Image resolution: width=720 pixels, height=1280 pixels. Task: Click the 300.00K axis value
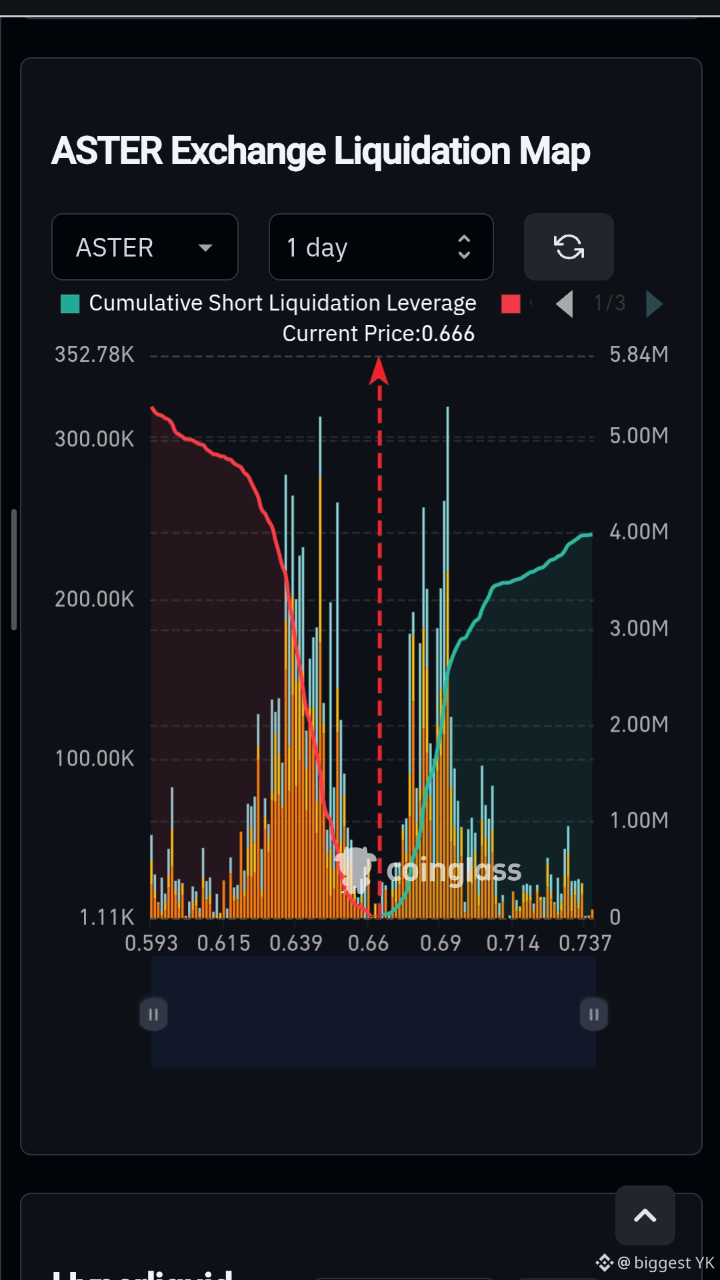click(x=95, y=439)
